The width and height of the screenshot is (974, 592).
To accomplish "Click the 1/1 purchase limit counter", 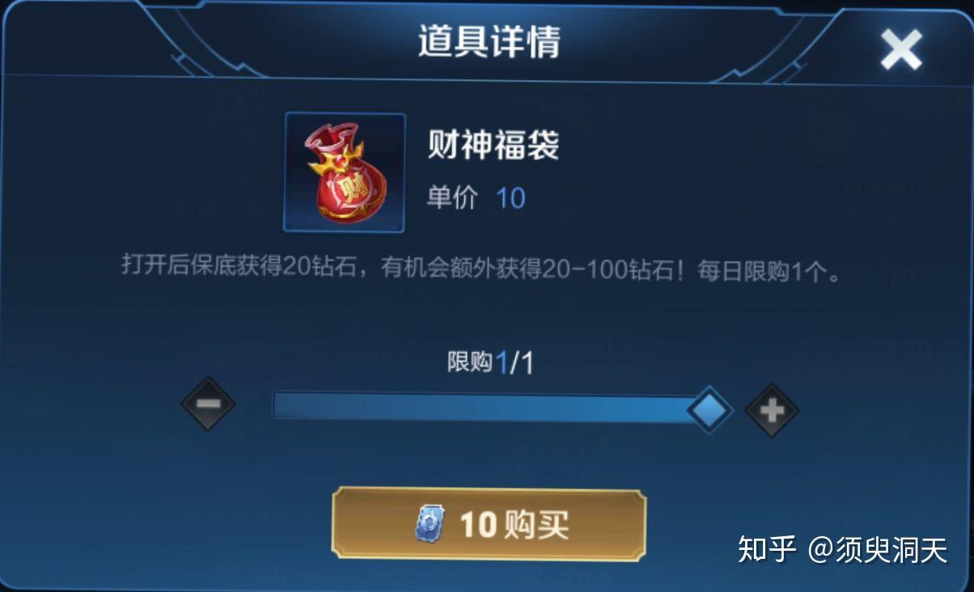I will coord(515,363).
